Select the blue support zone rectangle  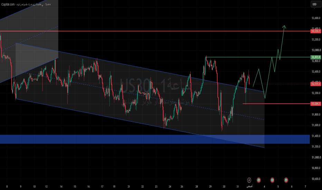pos(155,139)
